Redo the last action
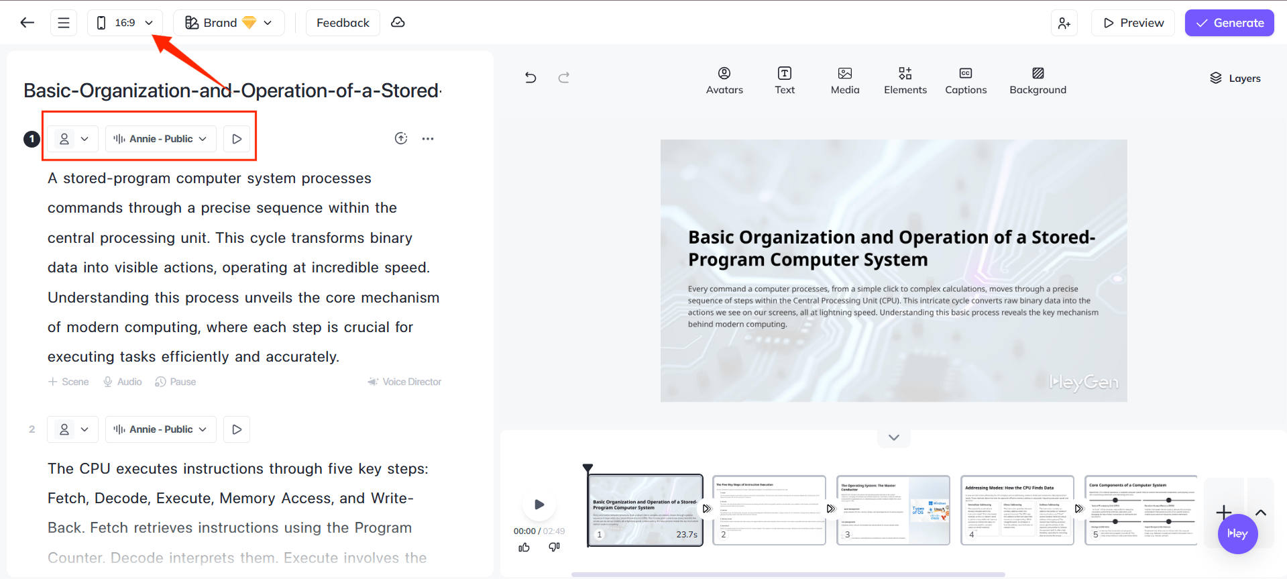The height and width of the screenshot is (579, 1287). pos(564,78)
